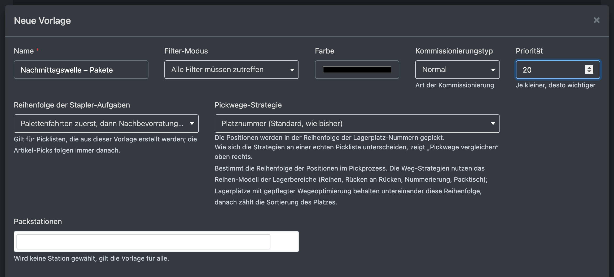614x277 pixels.
Task: Close the Neue Vorlage dialog
Action: click(597, 20)
